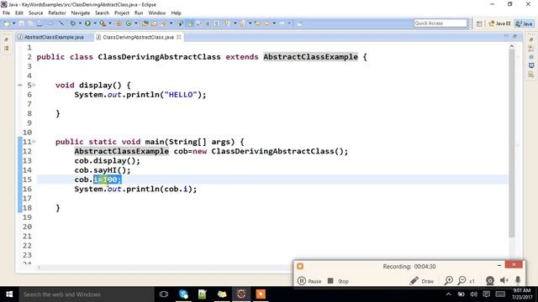Click the Last Edit Location icon
Viewport: 538px width, 302px height.
click(257, 23)
